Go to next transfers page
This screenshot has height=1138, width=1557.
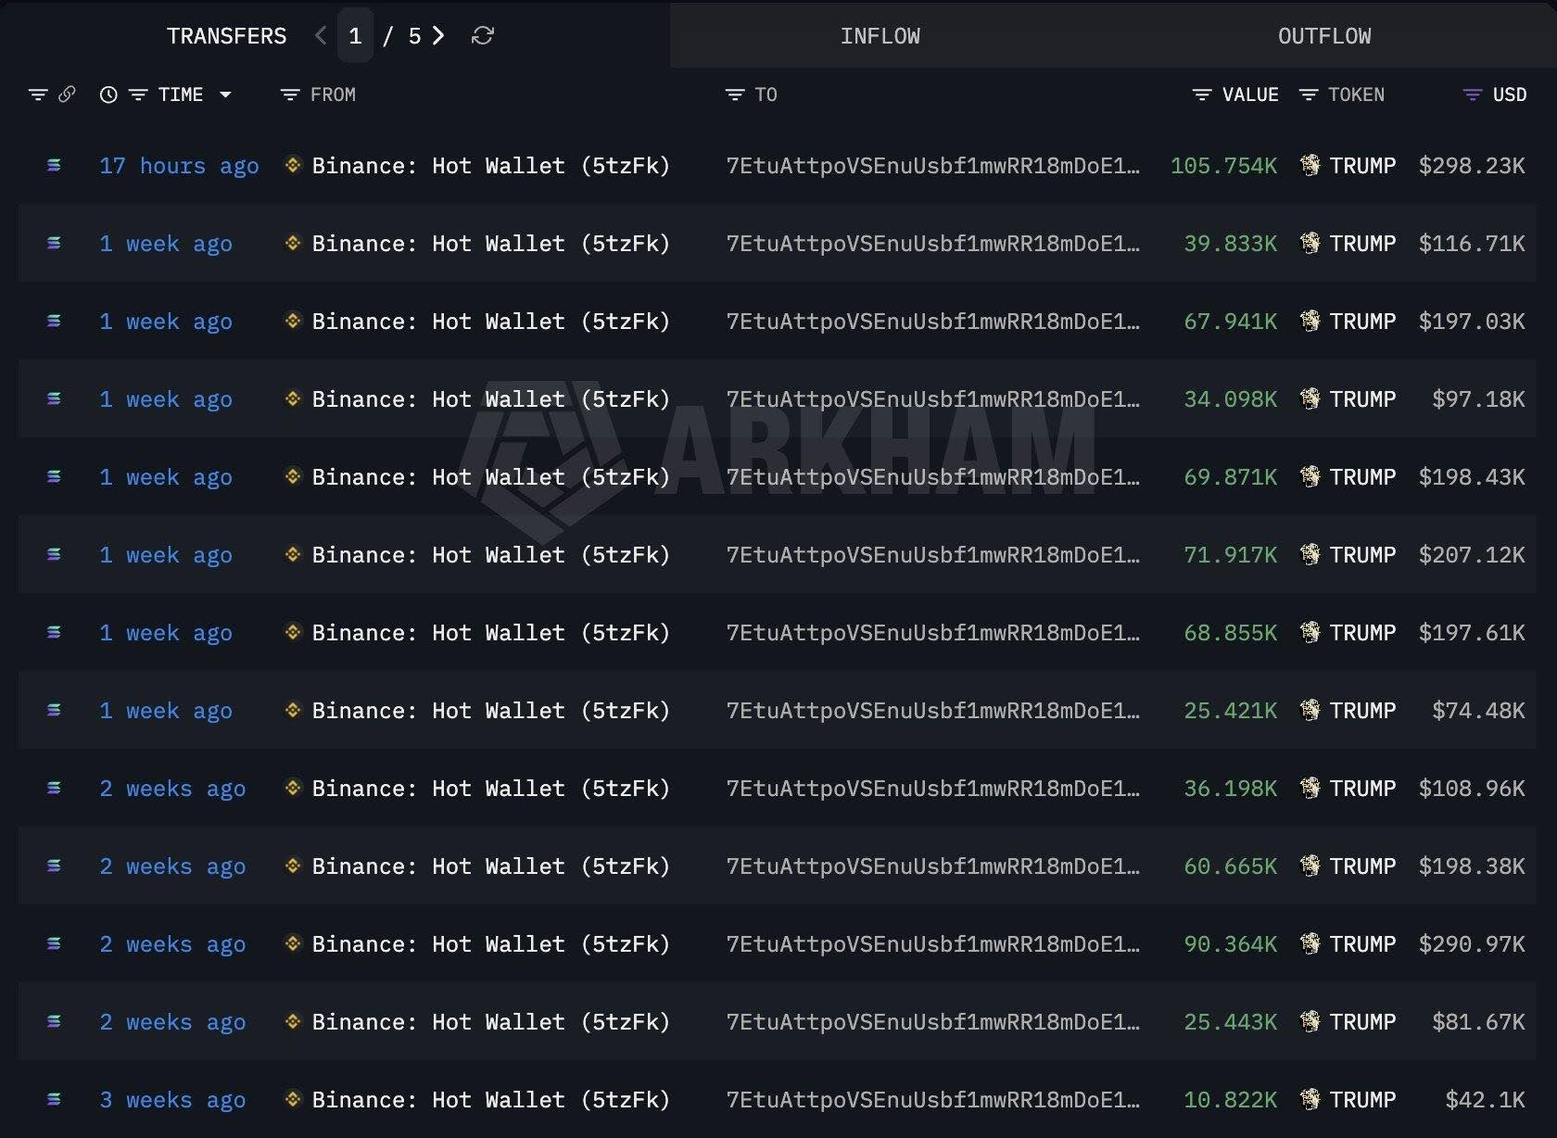coord(438,36)
